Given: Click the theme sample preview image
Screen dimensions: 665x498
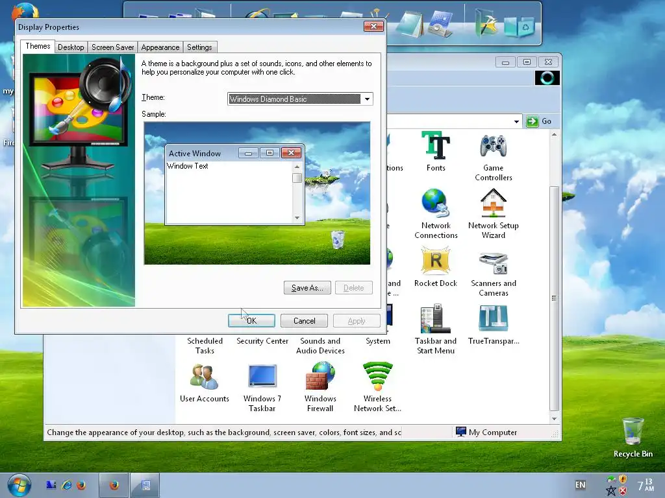Looking at the screenshot, I should [257, 193].
